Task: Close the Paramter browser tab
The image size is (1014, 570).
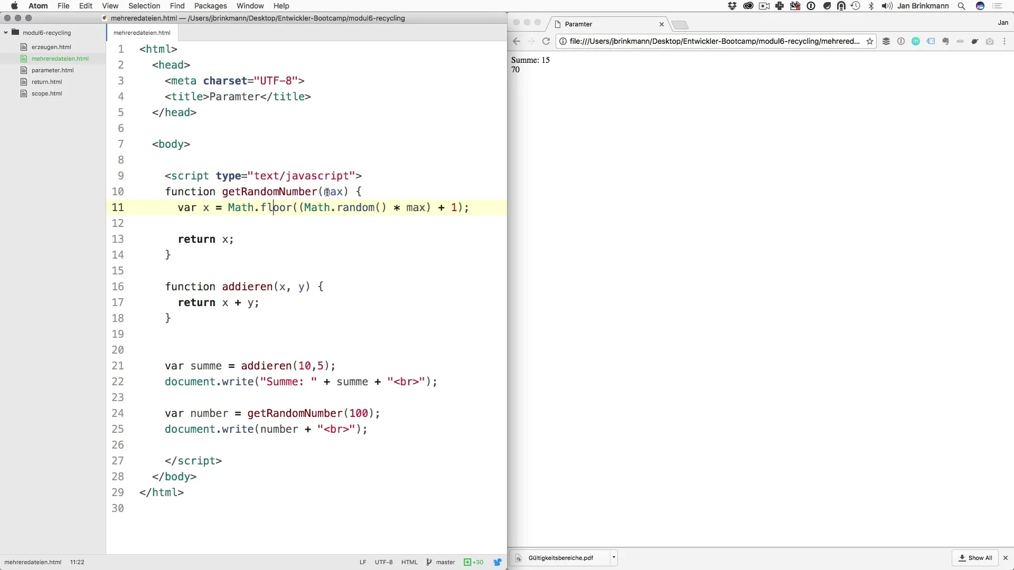Action: pyautogui.click(x=661, y=24)
